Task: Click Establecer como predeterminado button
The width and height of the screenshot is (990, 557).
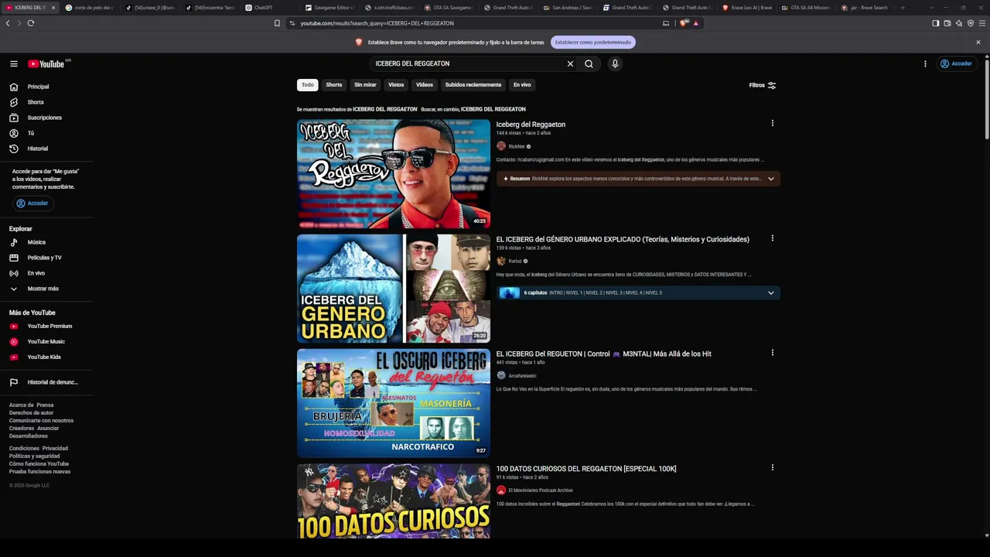Action: [593, 43]
